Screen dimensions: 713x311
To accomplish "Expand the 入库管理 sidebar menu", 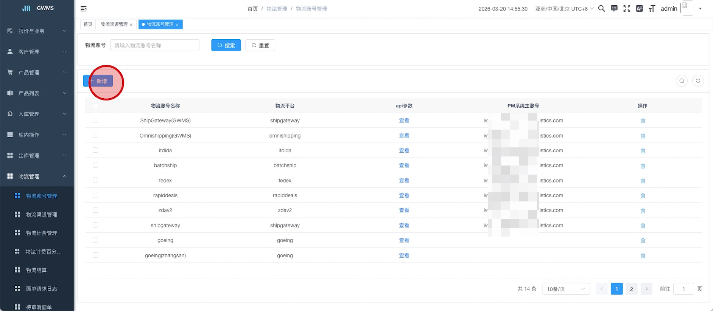I will tap(37, 114).
